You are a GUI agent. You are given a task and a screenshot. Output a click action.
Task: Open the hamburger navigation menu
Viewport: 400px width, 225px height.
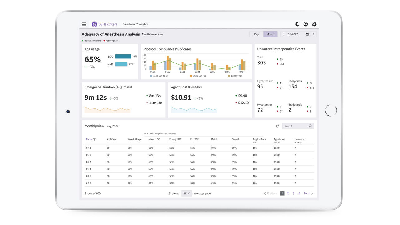[x=84, y=24]
